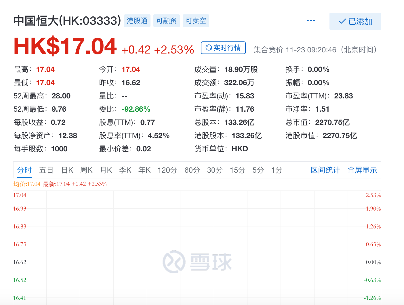Image resolution: width=404 pixels, height=305 pixels.
Task: Click the 港股市值 value 2270.75亿
Action: [340, 136]
